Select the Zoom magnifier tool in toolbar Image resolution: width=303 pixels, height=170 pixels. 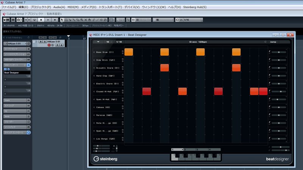pyautogui.click(x=82, y=20)
